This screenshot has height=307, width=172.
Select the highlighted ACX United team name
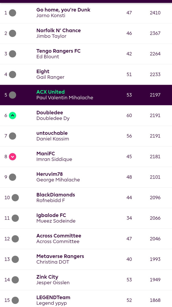coord(50,92)
